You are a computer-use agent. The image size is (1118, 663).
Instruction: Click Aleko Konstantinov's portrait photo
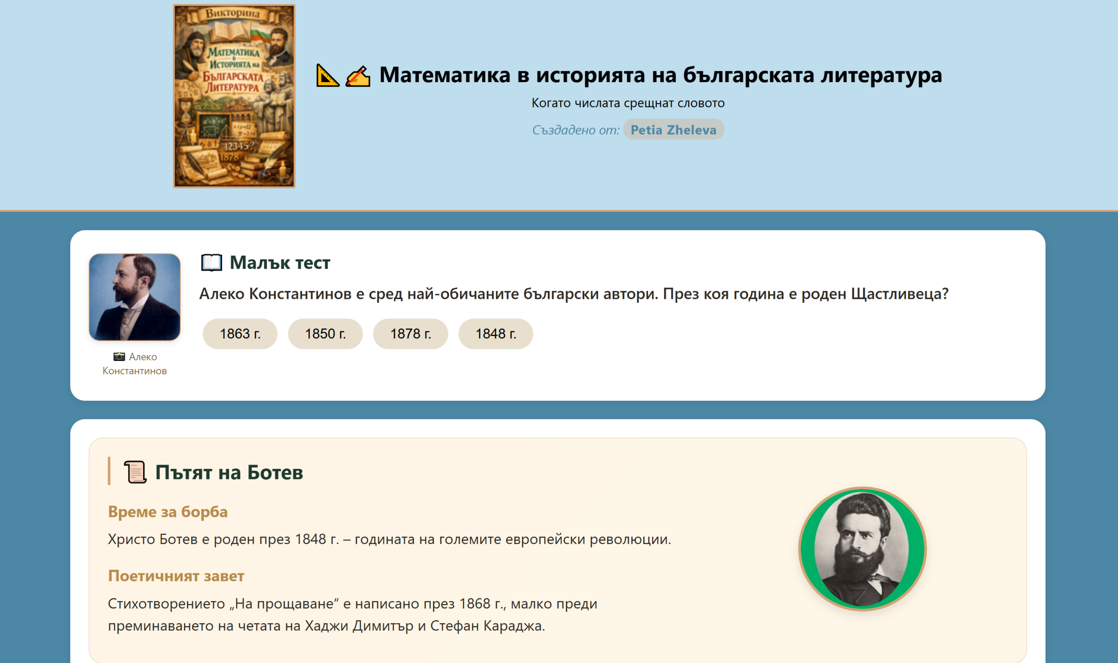pyautogui.click(x=135, y=297)
